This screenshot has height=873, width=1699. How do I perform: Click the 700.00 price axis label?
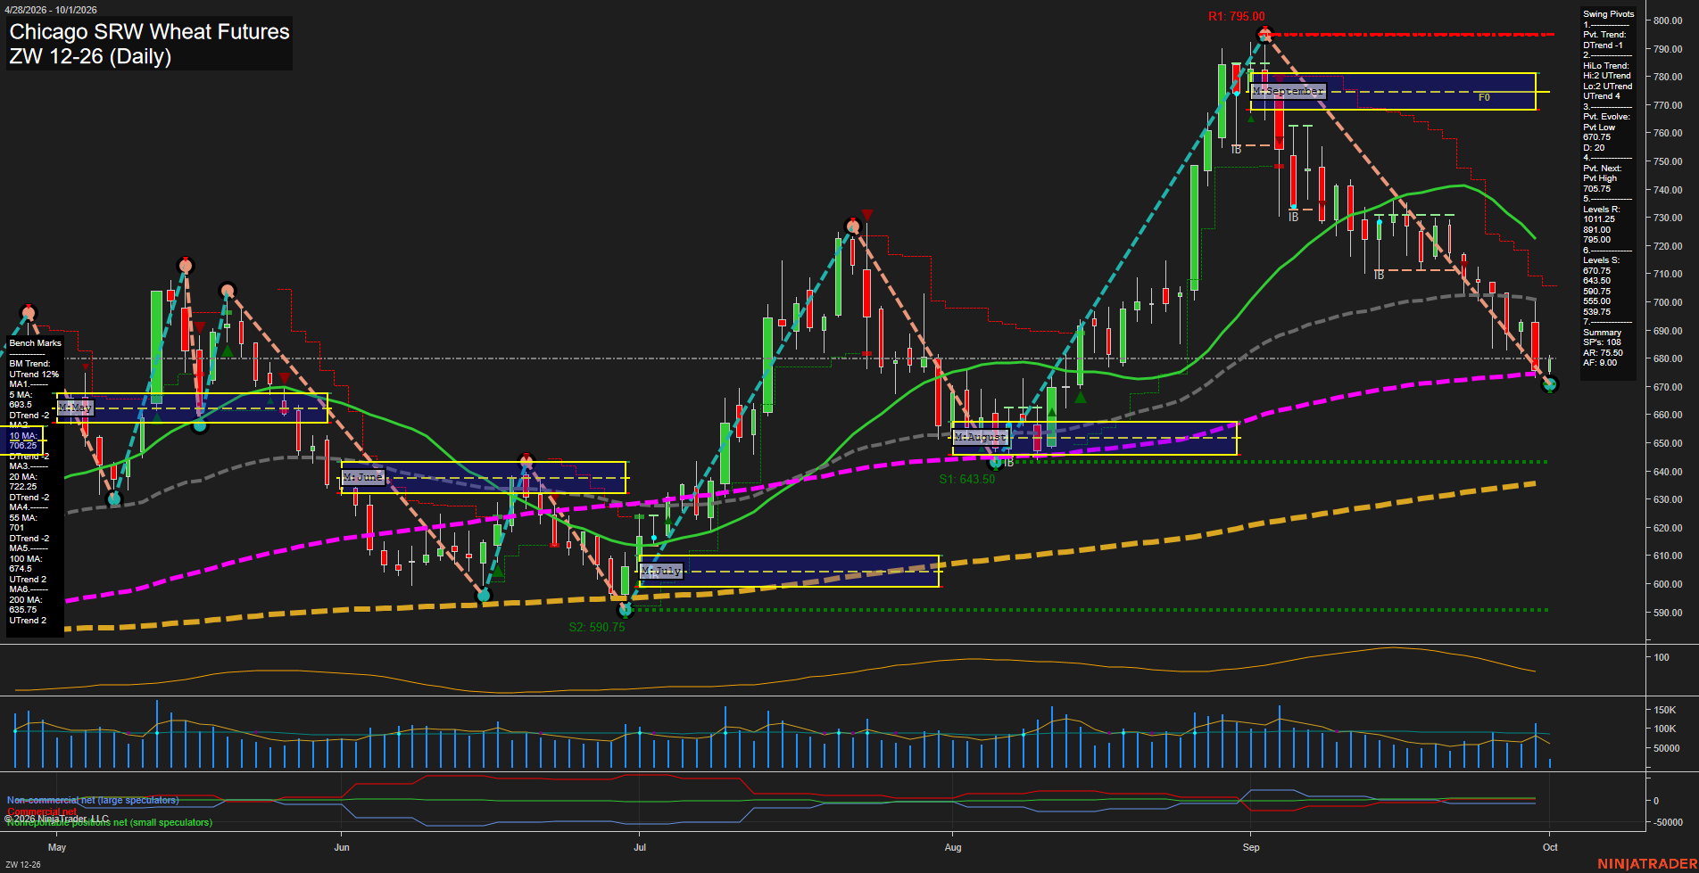(1668, 302)
